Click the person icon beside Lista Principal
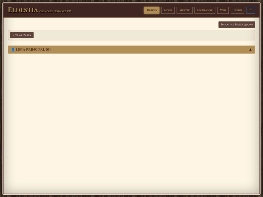 click(x=13, y=50)
